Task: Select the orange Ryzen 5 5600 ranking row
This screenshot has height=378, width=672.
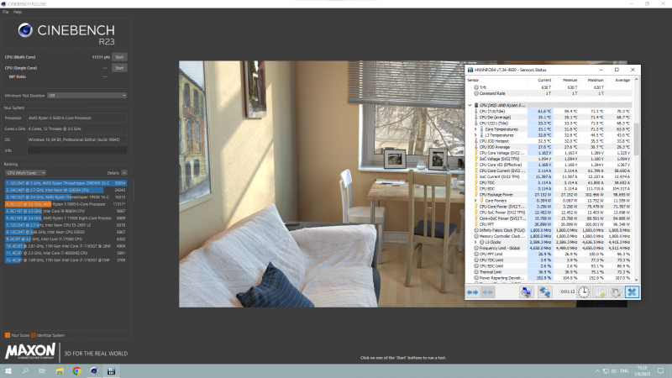Action: click(66, 204)
